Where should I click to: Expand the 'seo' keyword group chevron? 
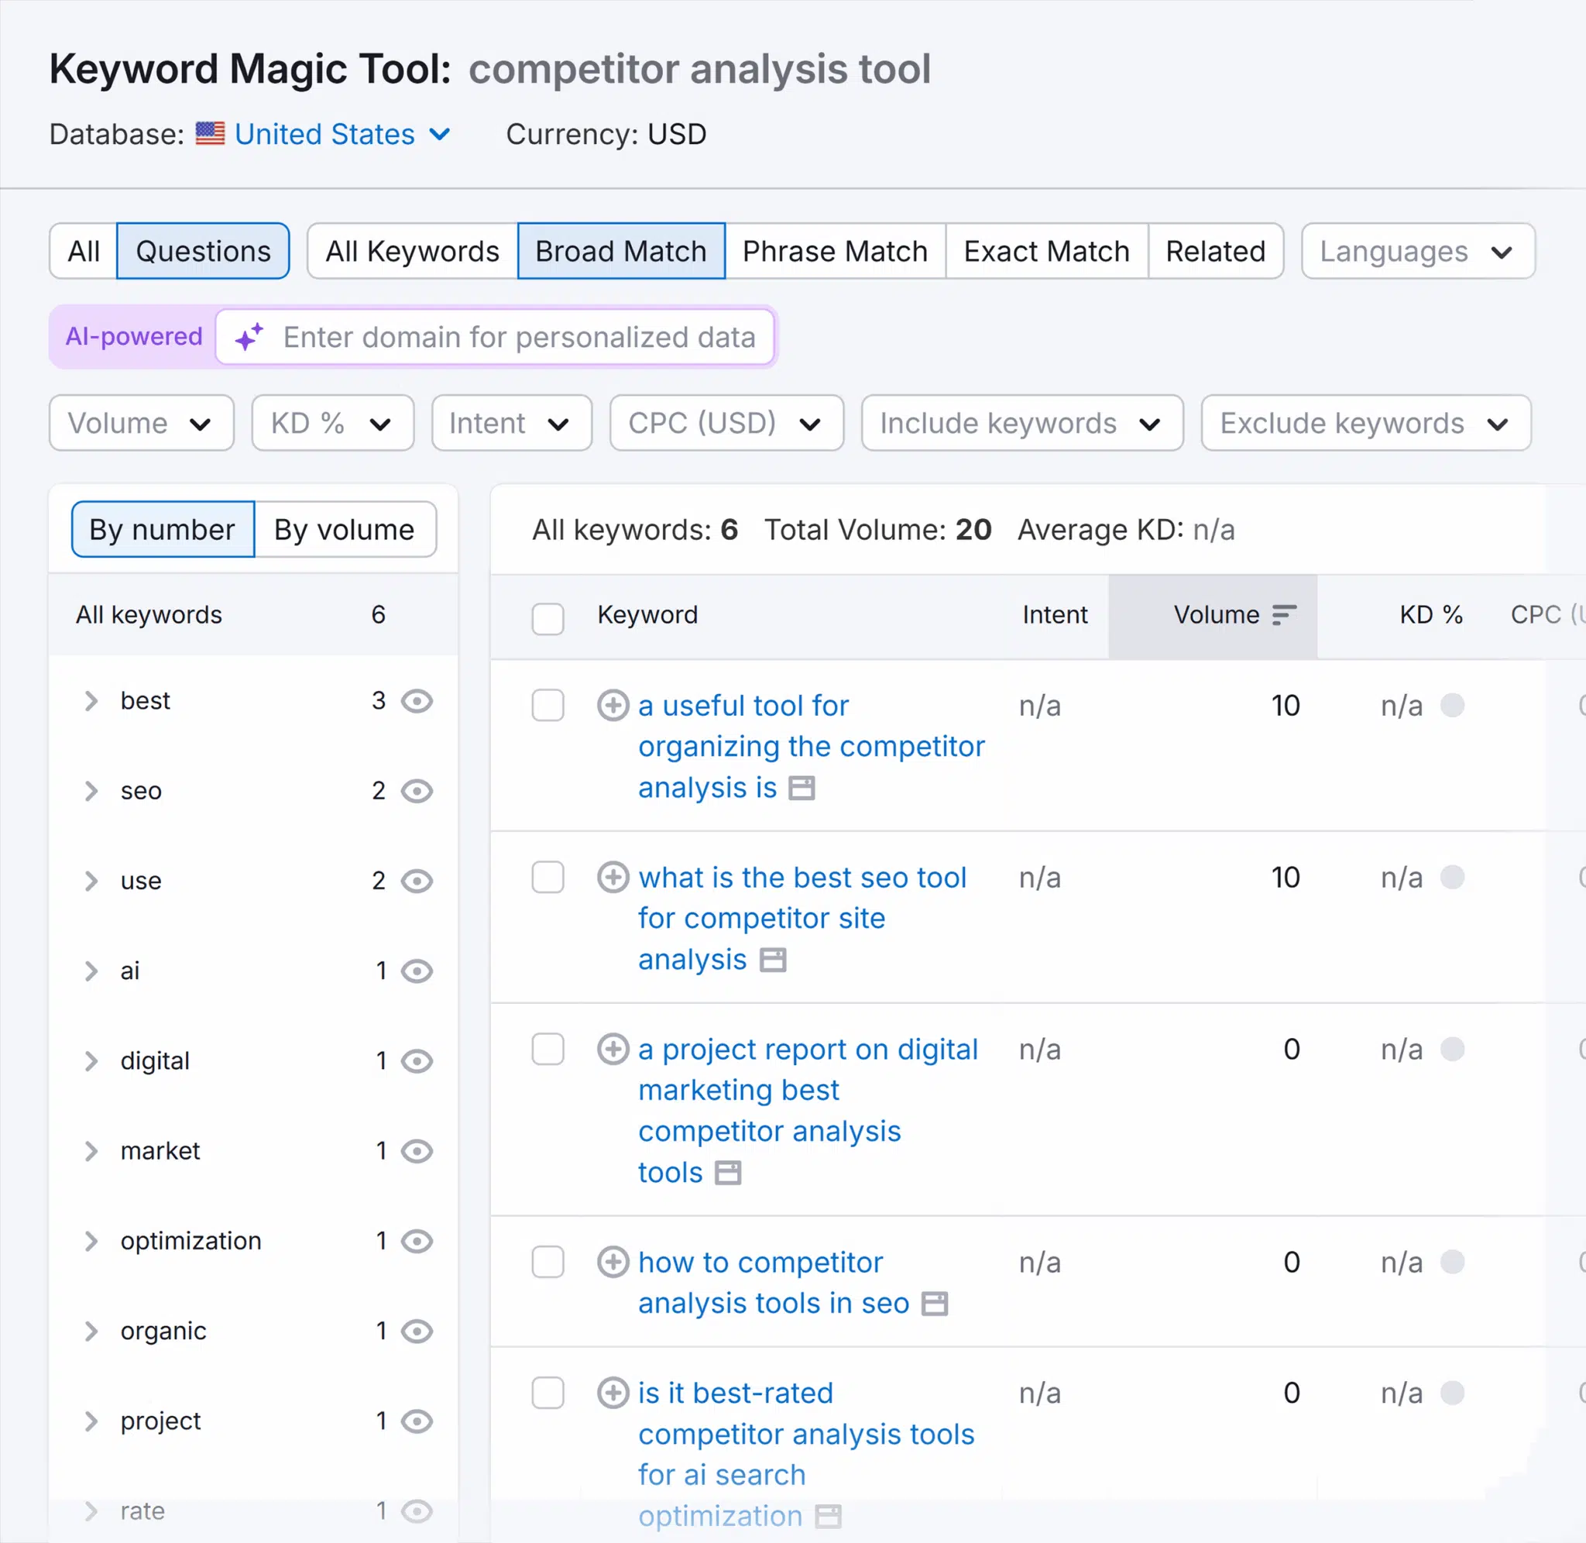91,790
